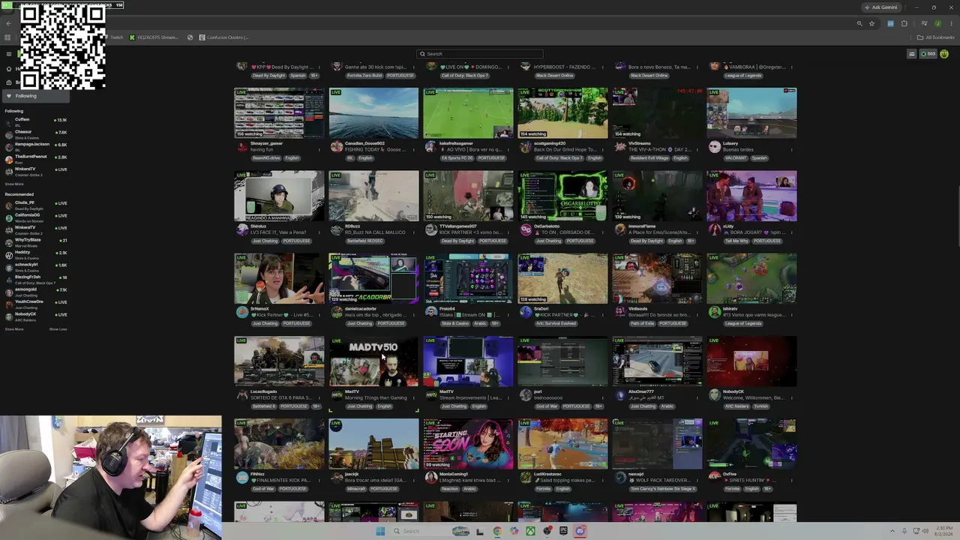The height and width of the screenshot is (540, 960).
Task: Click the Kick search field
Action: [x=480, y=54]
